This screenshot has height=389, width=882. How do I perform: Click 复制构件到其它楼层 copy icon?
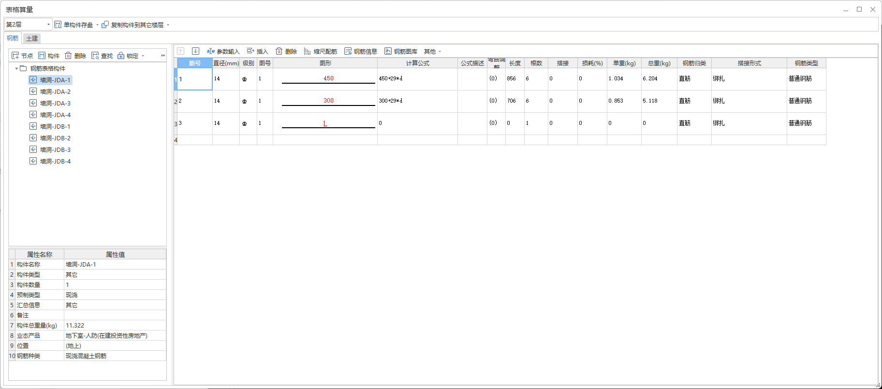point(105,25)
